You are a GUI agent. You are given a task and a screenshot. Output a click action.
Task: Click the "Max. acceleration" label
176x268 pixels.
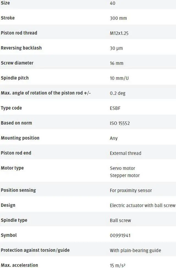[x=19, y=265]
